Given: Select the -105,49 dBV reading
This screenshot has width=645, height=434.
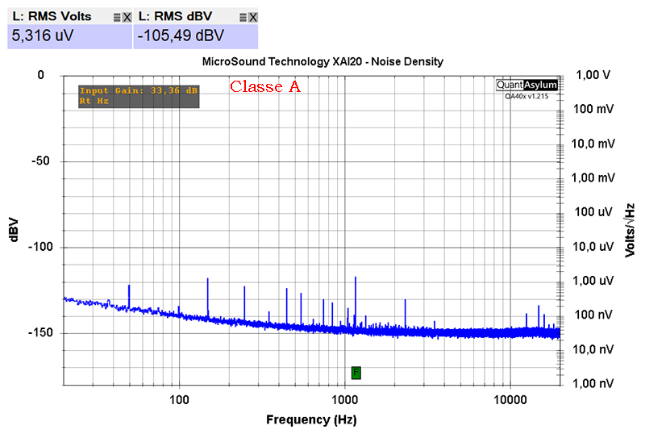Looking at the screenshot, I should [181, 35].
